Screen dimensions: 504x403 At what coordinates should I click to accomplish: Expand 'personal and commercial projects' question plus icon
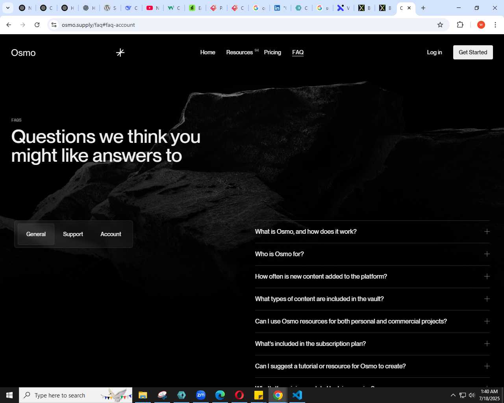pyautogui.click(x=487, y=321)
